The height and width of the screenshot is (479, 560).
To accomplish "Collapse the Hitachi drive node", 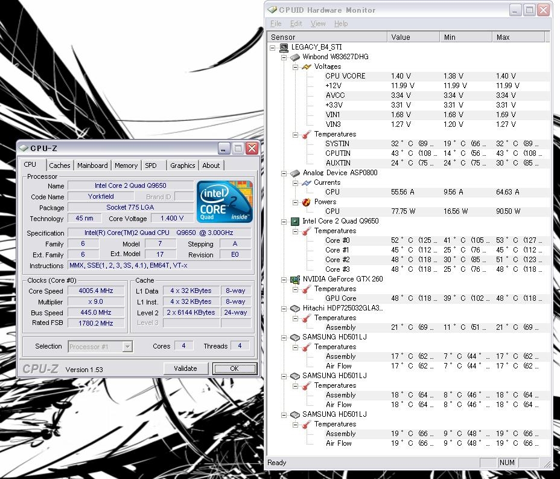I will click(284, 309).
